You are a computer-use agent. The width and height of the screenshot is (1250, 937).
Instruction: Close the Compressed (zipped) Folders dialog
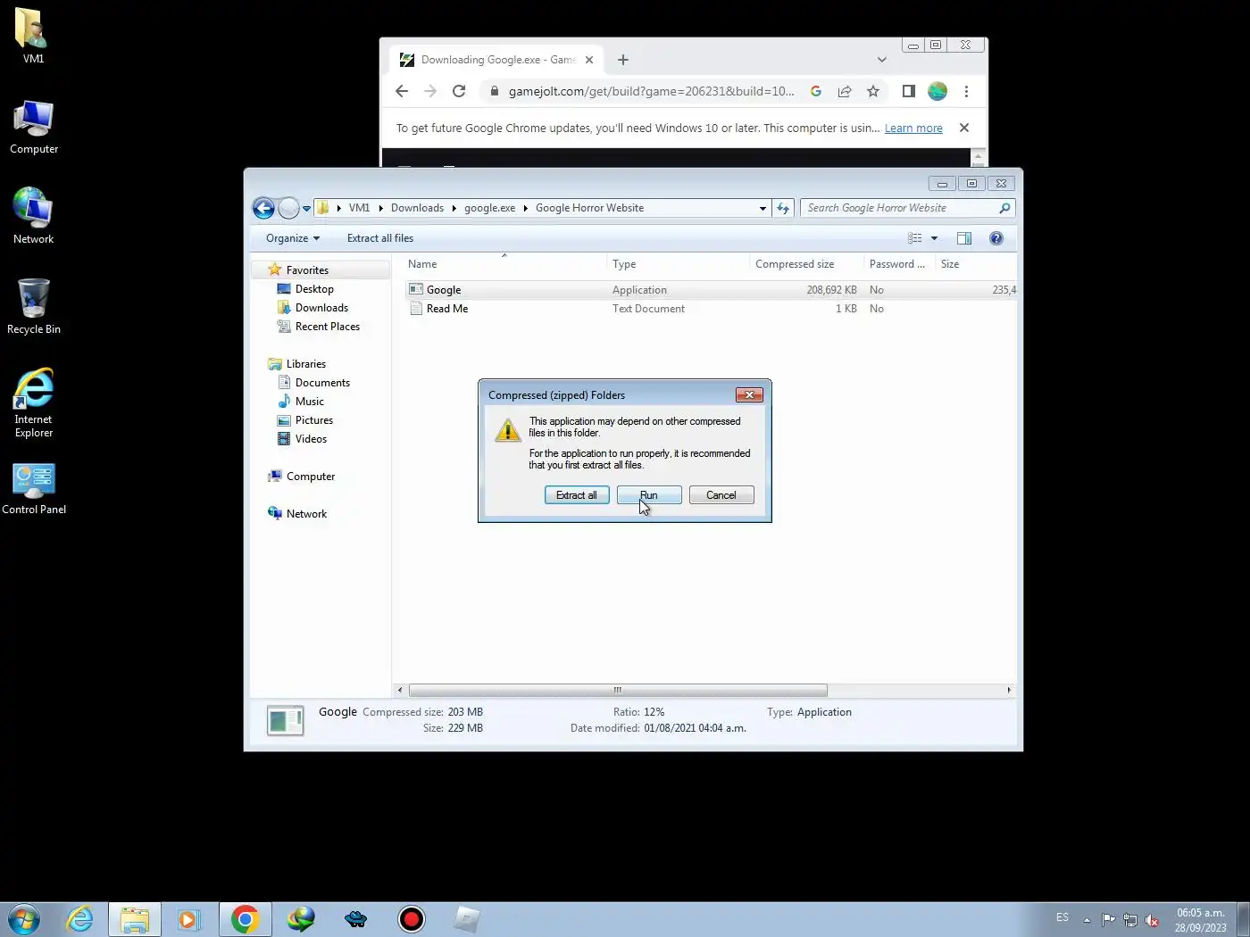click(749, 394)
